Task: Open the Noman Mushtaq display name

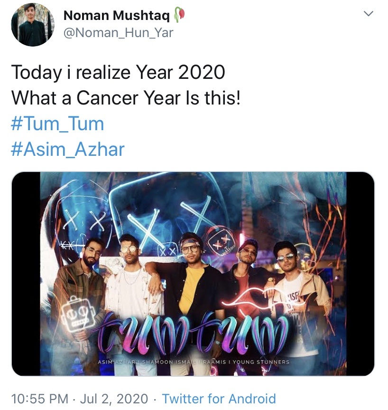Action: (117, 15)
